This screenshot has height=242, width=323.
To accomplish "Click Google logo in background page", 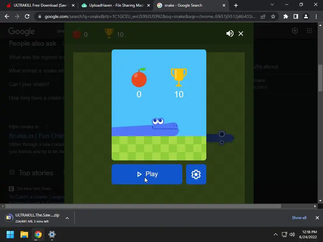I will click(21, 32).
